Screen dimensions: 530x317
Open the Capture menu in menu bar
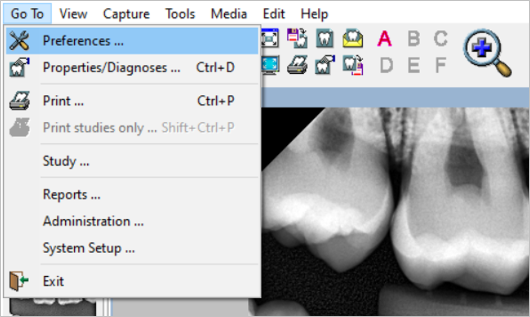pos(126,14)
